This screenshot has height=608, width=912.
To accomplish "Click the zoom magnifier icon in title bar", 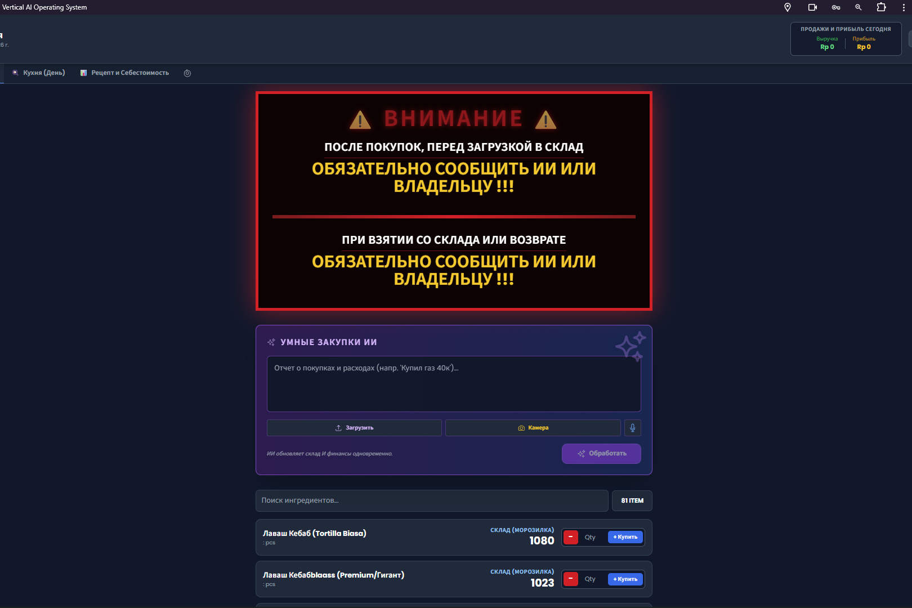I will click(859, 7).
